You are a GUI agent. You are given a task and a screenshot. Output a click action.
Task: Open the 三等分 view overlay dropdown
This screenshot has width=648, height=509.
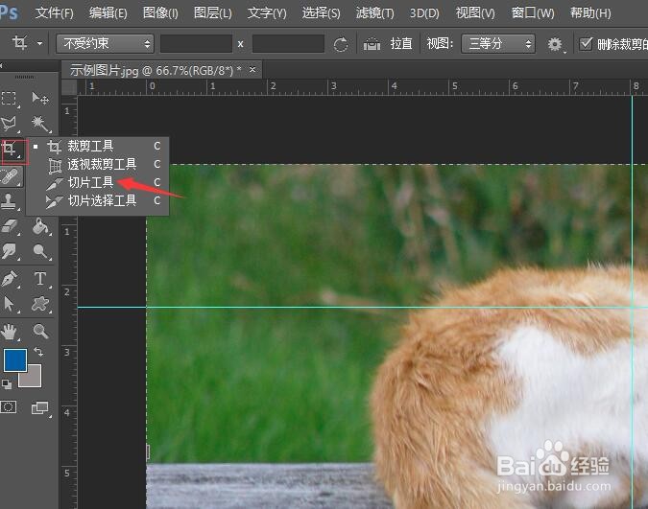[498, 44]
